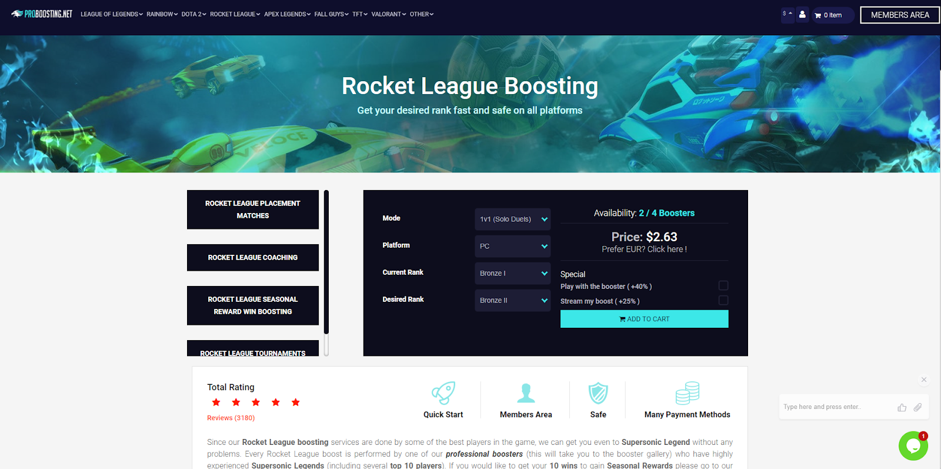The height and width of the screenshot is (469, 941).
Task: Expand the Apex Legends menu
Action: (x=287, y=14)
